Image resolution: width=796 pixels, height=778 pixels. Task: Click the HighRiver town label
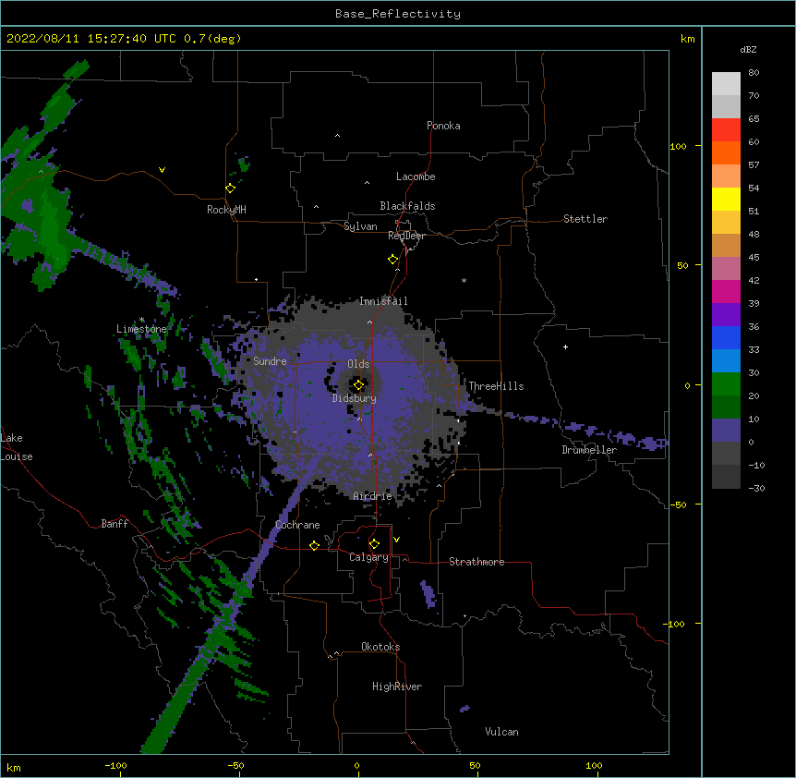coord(397,687)
